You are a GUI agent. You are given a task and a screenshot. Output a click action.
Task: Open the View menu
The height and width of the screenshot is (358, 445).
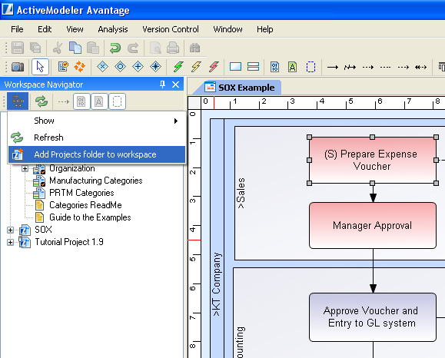point(75,29)
